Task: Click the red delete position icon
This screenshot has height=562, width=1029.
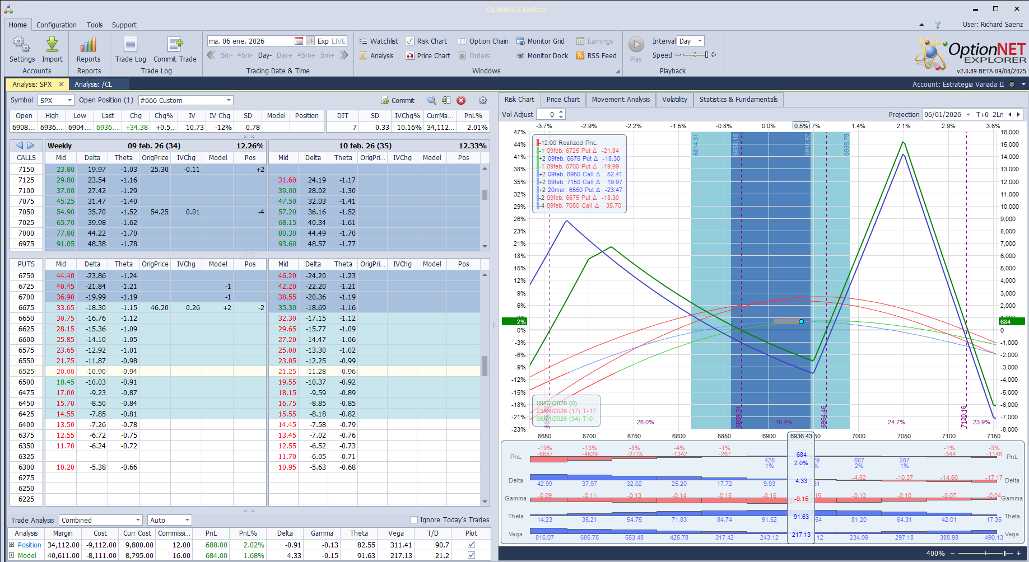Action: coord(461,100)
